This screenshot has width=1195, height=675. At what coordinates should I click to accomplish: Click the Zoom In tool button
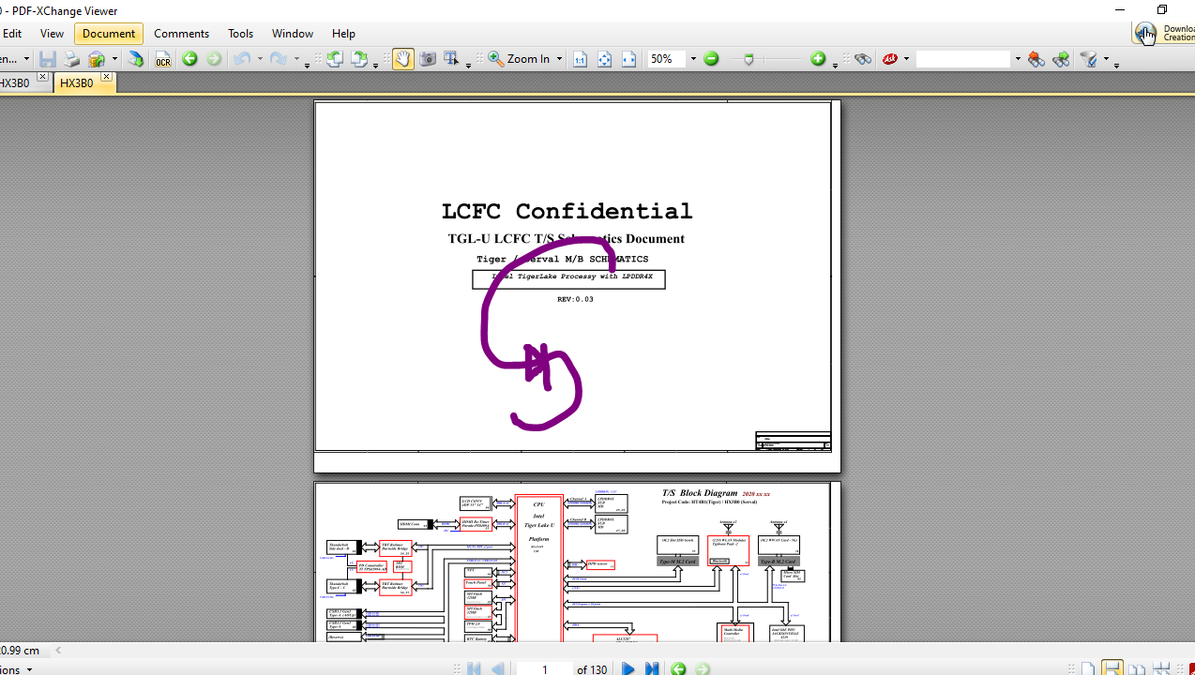519,59
